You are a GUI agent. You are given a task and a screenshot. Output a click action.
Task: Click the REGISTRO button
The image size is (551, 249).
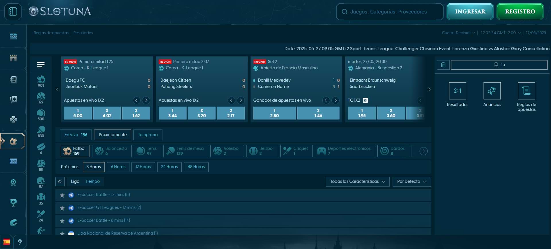click(520, 12)
